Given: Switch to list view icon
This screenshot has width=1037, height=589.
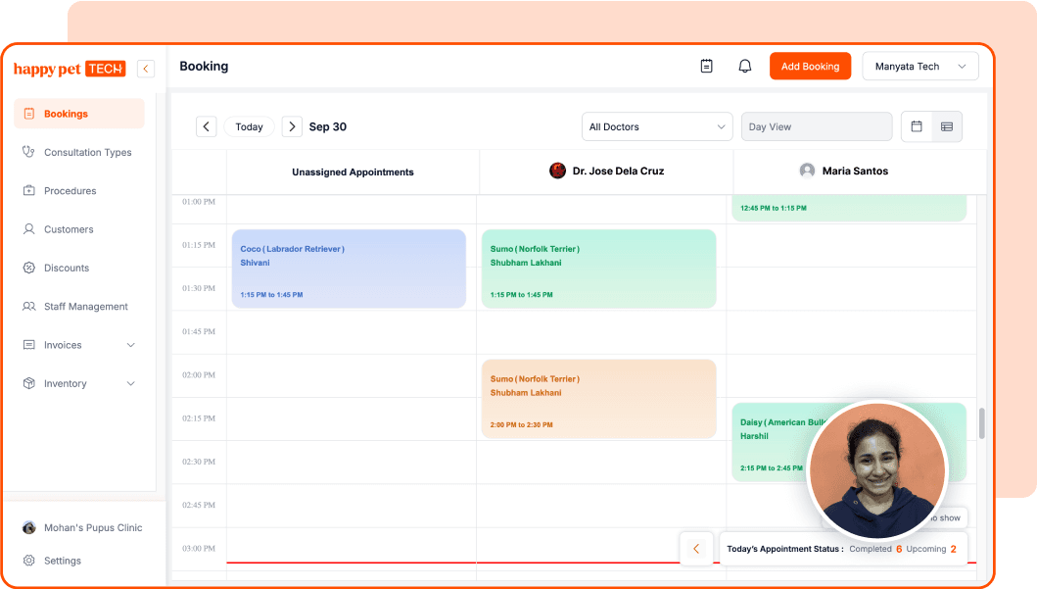Looking at the screenshot, I should pyautogui.click(x=947, y=126).
